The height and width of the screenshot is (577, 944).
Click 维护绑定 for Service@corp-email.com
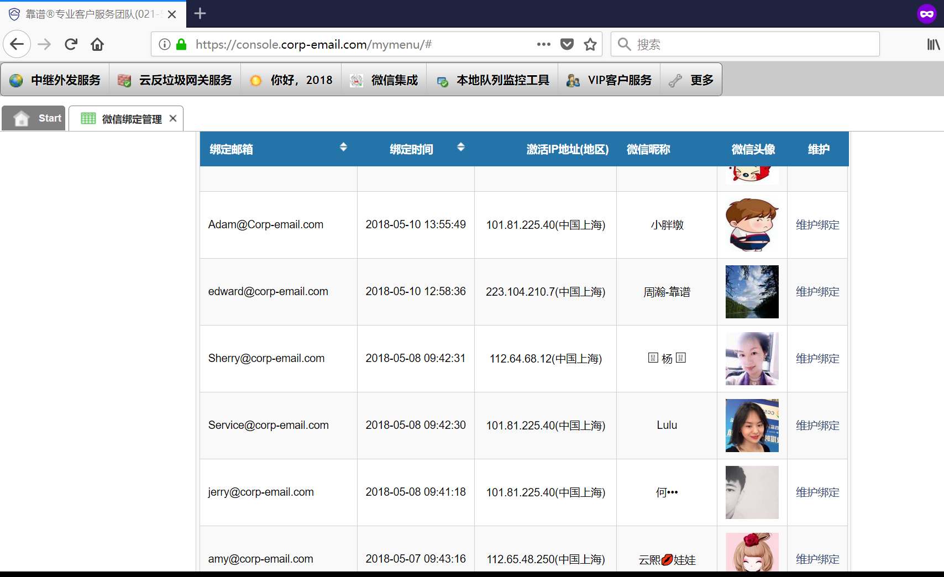pyautogui.click(x=817, y=426)
